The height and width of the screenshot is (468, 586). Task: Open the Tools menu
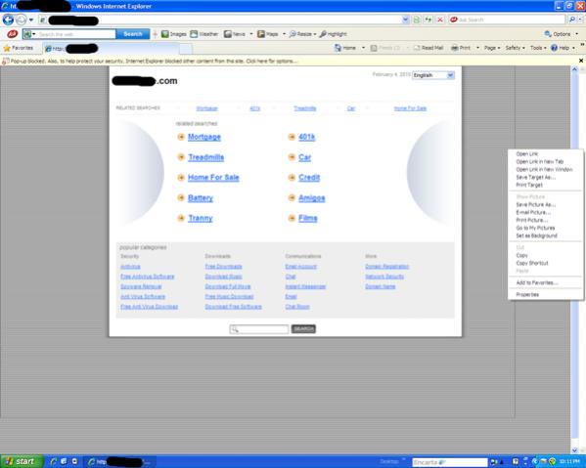pos(538,48)
